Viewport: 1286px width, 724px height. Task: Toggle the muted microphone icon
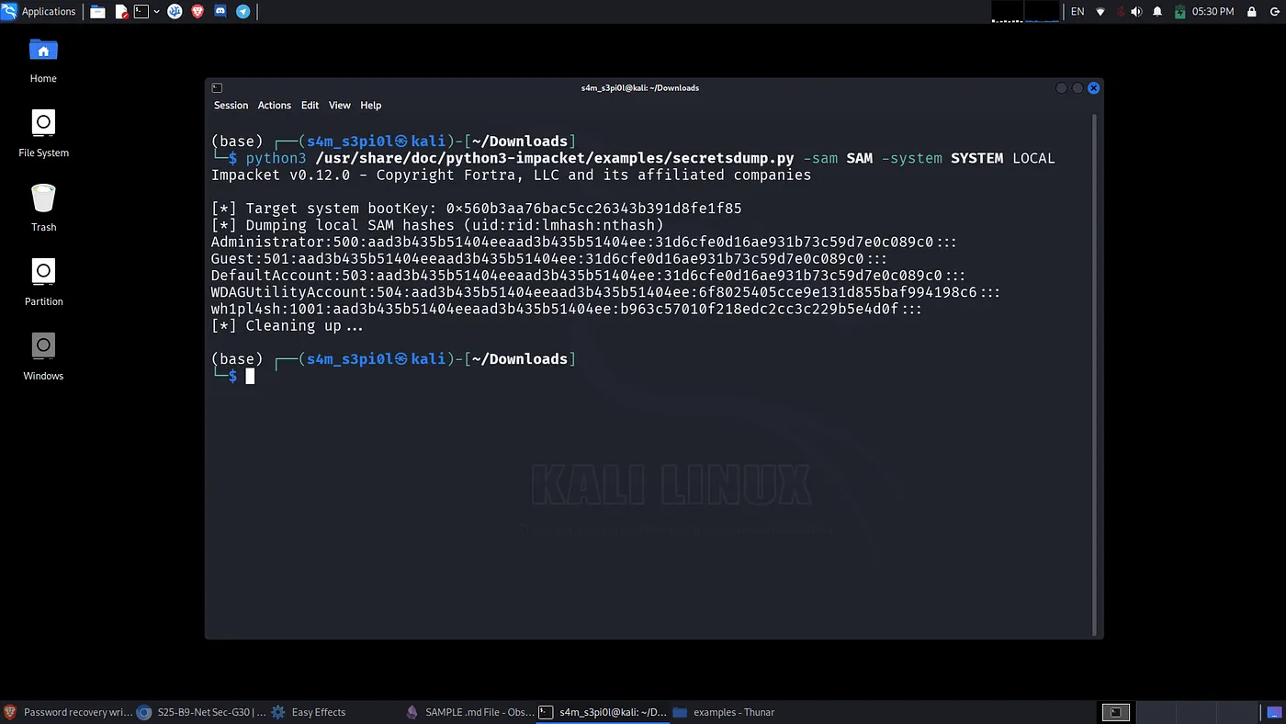pos(1120,12)
